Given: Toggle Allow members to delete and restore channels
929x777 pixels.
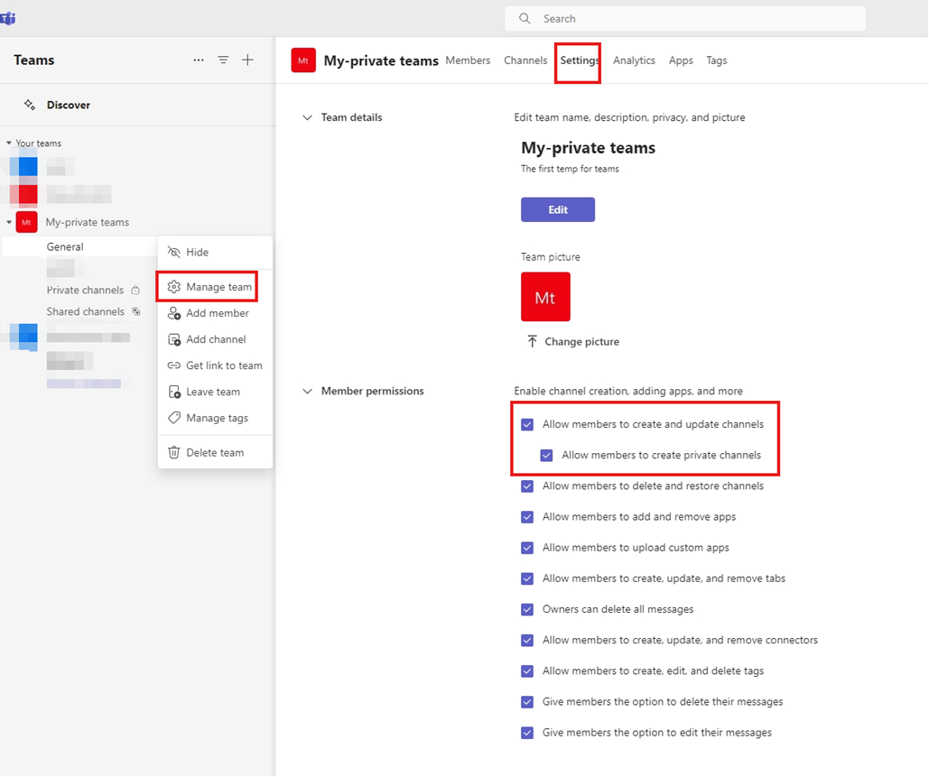Looking at the screenshot, I should [x=527, y=486].
